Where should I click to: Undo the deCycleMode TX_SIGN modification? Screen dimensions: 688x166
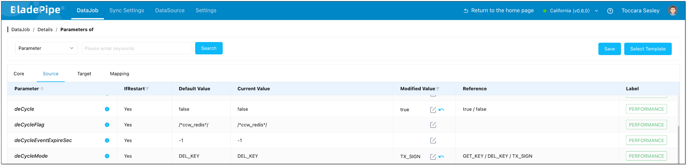click(x=441, y=157)
